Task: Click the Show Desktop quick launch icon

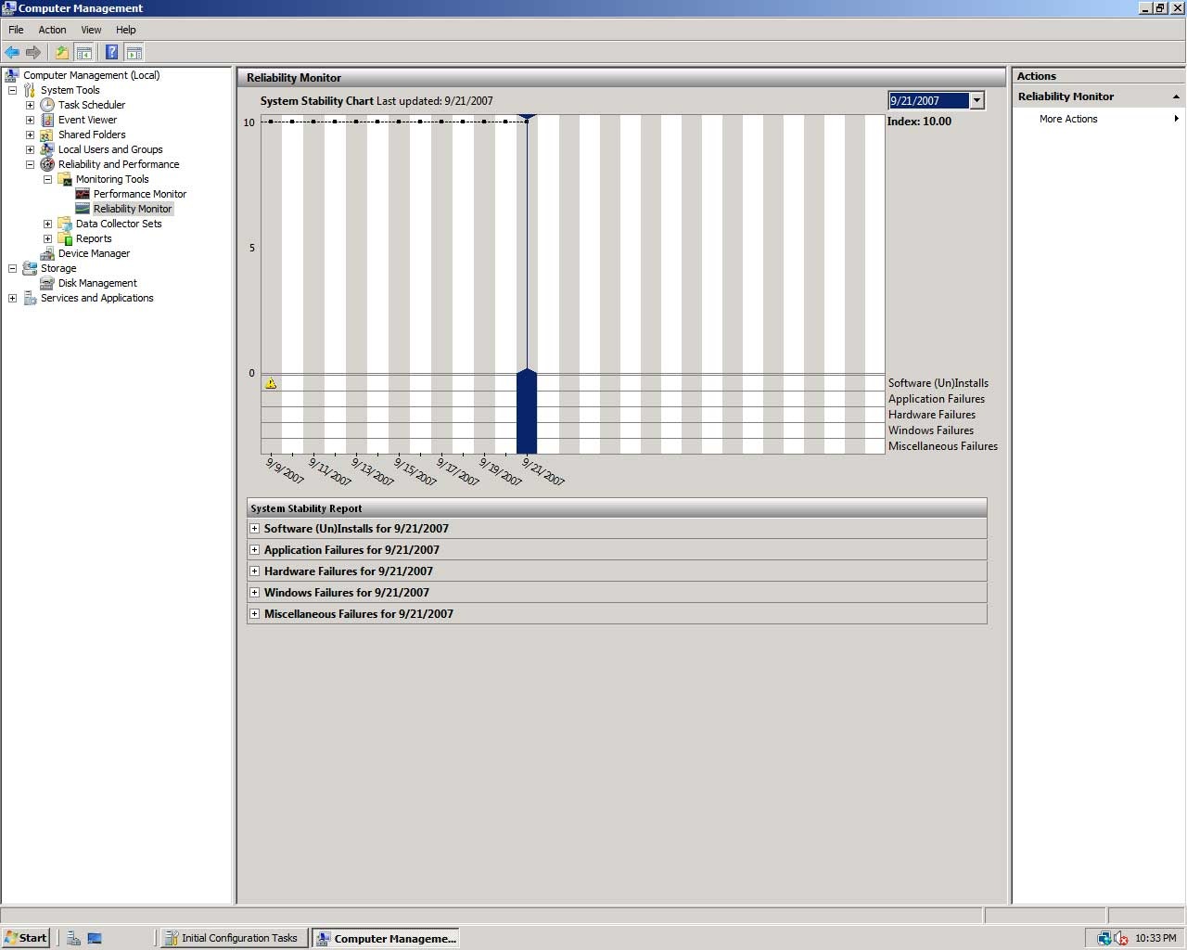Action: click(95, 938)
